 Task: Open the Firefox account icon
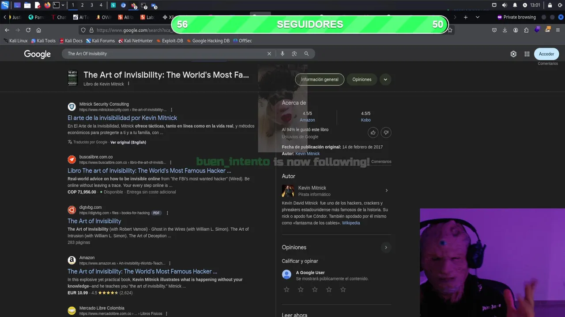pyautogui.click(x=516, y=30)
